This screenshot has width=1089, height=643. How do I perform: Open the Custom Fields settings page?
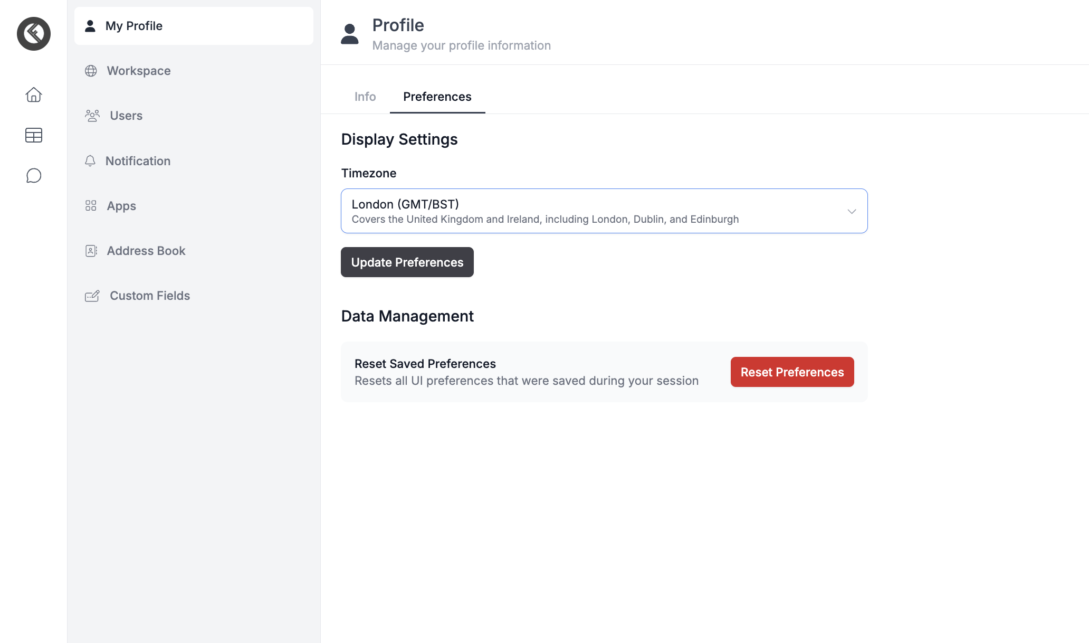point(150,296)
